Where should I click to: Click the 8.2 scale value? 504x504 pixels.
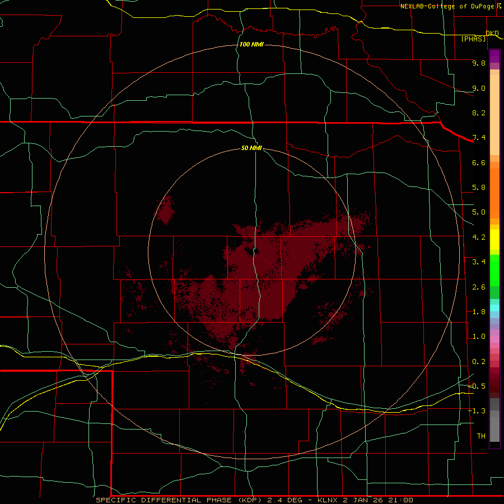479,113
